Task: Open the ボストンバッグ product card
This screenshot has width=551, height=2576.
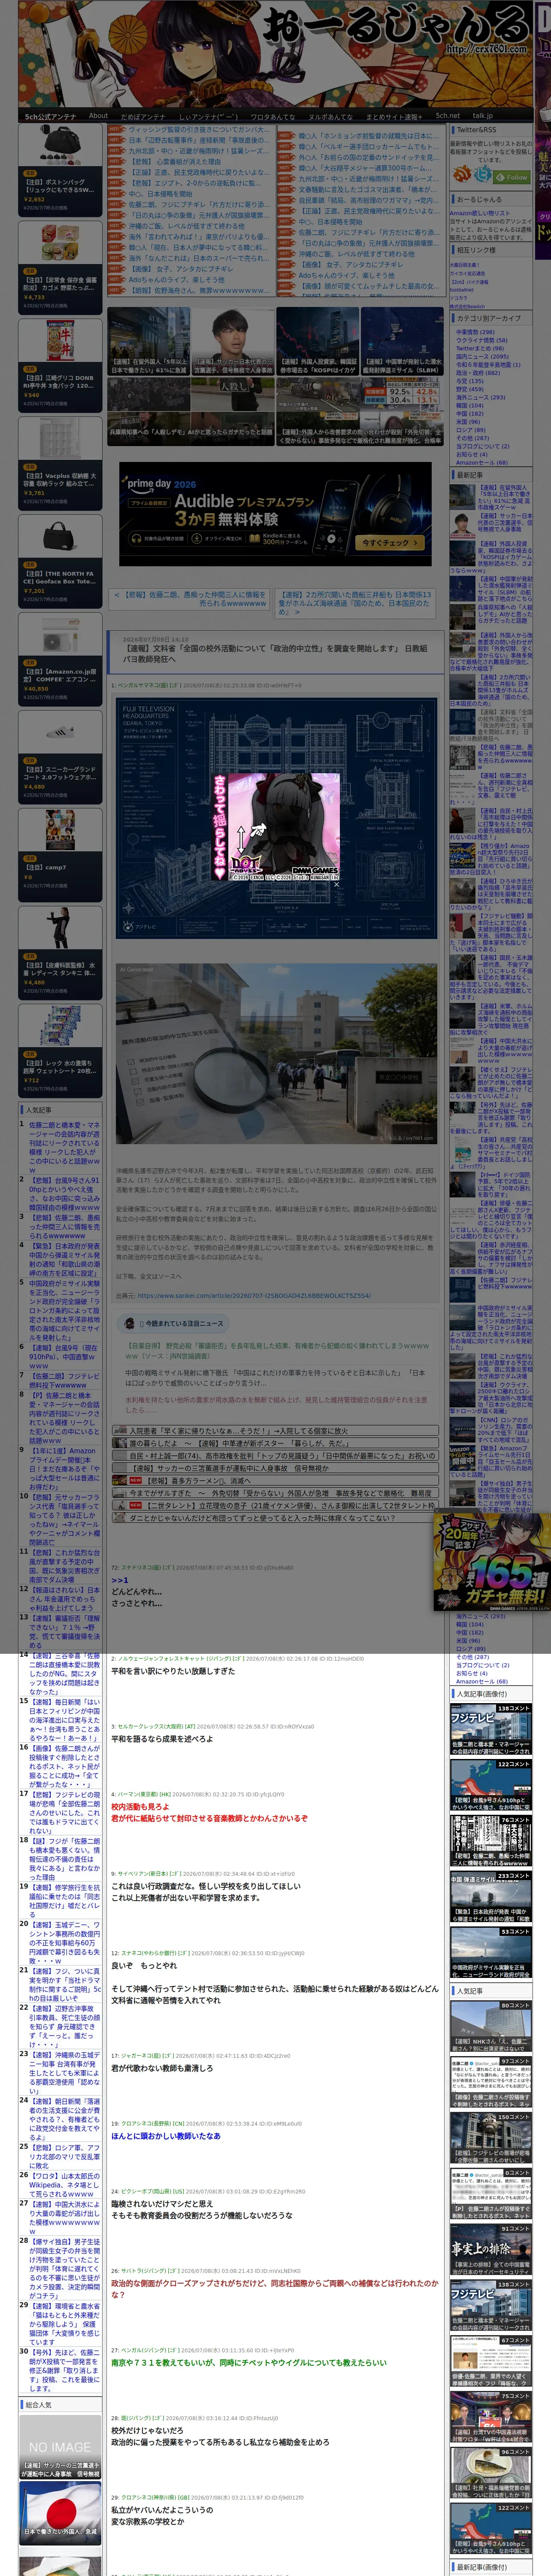Action: coord(60,169)
